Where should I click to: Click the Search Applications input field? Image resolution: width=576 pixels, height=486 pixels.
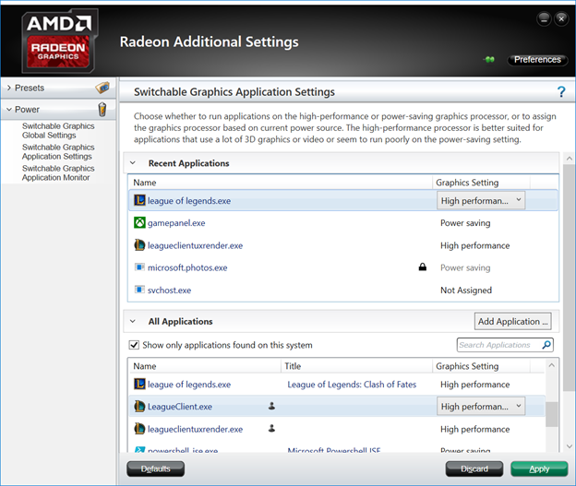498,345
